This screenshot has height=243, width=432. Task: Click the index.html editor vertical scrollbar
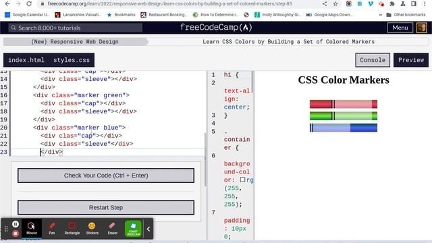205,159
